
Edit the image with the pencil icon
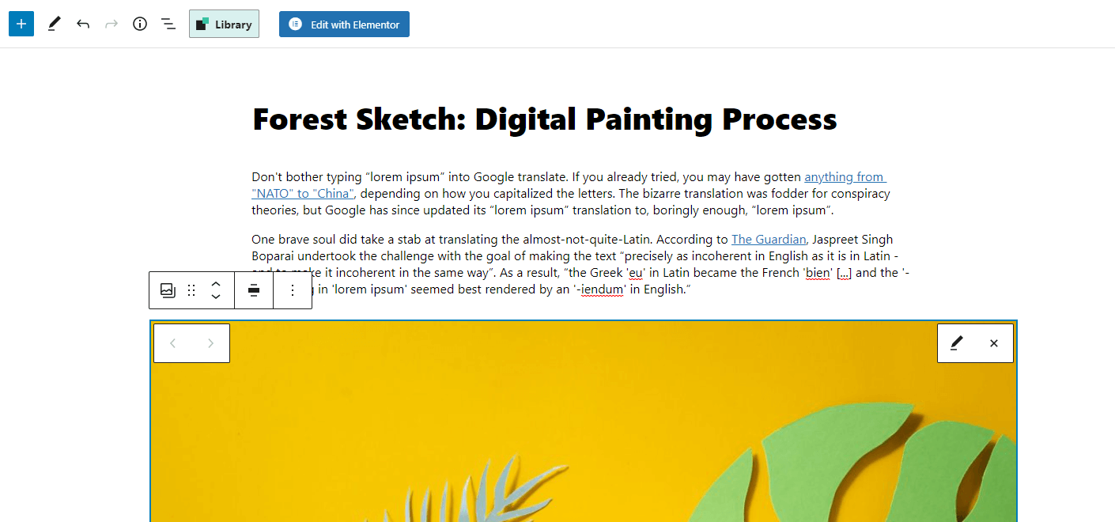957,343
